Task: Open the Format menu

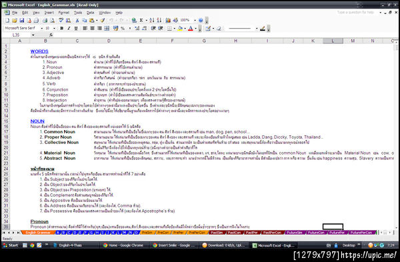Action: pos(64,13)
